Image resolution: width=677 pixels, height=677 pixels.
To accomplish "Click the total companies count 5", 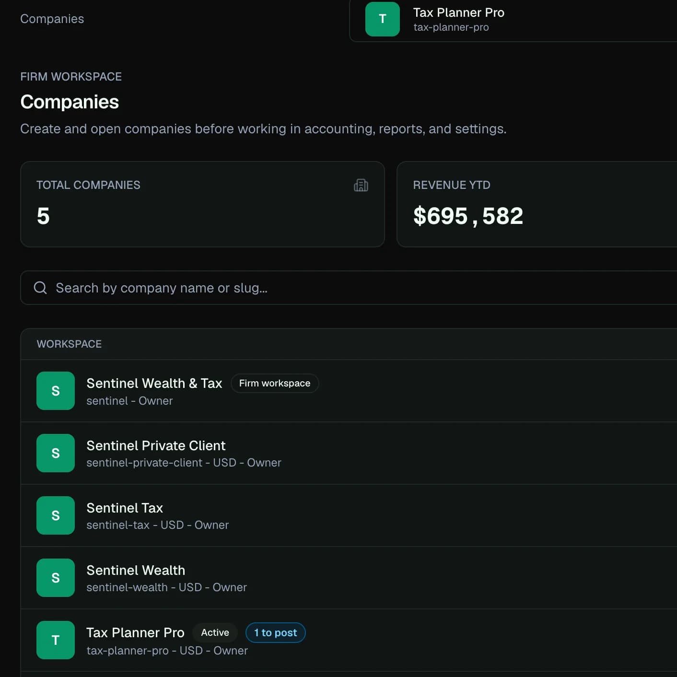I will coord(43,216).
